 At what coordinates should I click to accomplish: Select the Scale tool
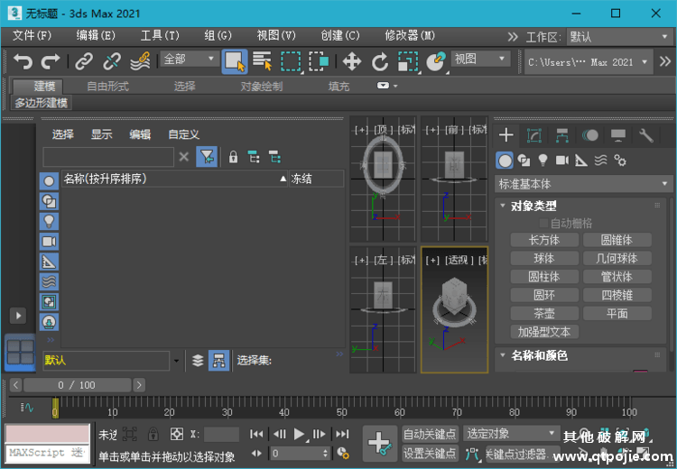coord(408,61)
